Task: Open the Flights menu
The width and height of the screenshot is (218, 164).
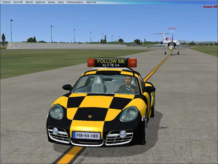Action: (x=7, y=2)
